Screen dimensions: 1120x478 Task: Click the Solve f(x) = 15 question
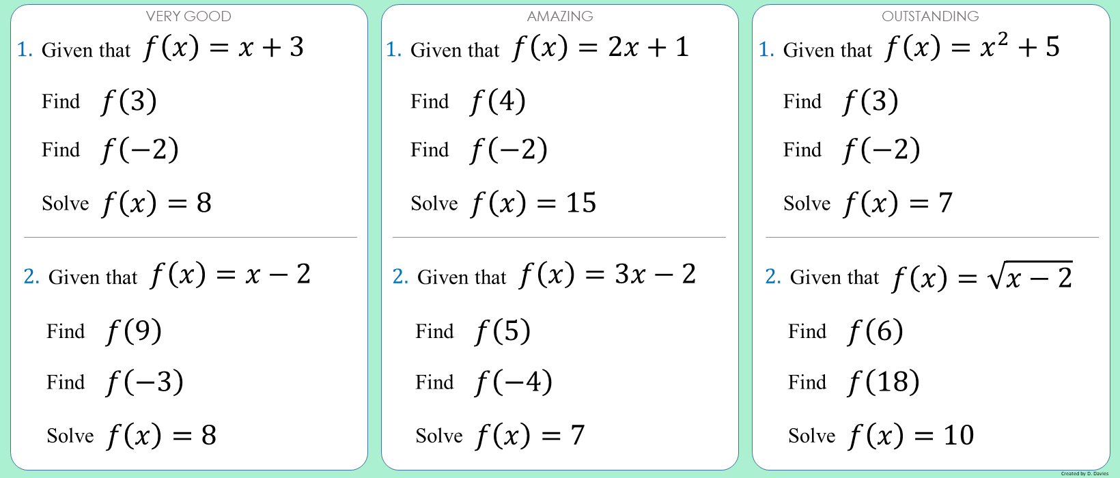coord(503,203)
